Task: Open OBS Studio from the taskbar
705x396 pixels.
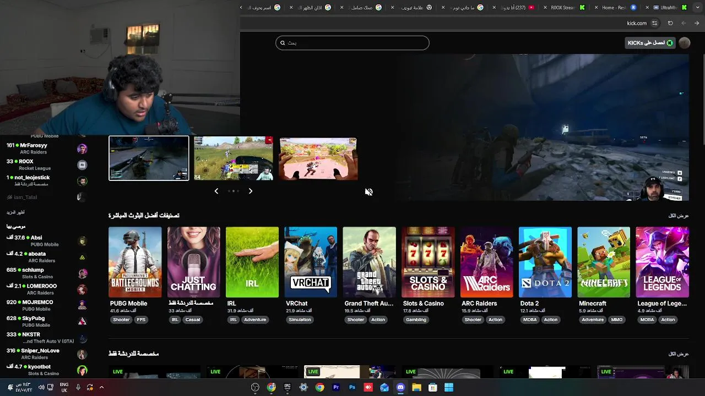Action: [x=255, y=387]
